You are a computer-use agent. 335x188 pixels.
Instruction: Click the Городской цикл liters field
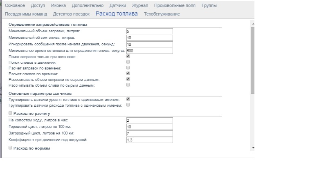click(150, 127)
